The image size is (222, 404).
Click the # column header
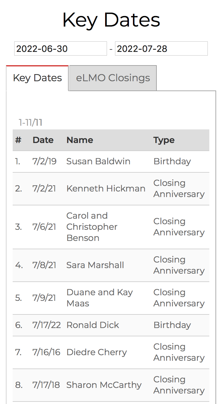point(19,140)
